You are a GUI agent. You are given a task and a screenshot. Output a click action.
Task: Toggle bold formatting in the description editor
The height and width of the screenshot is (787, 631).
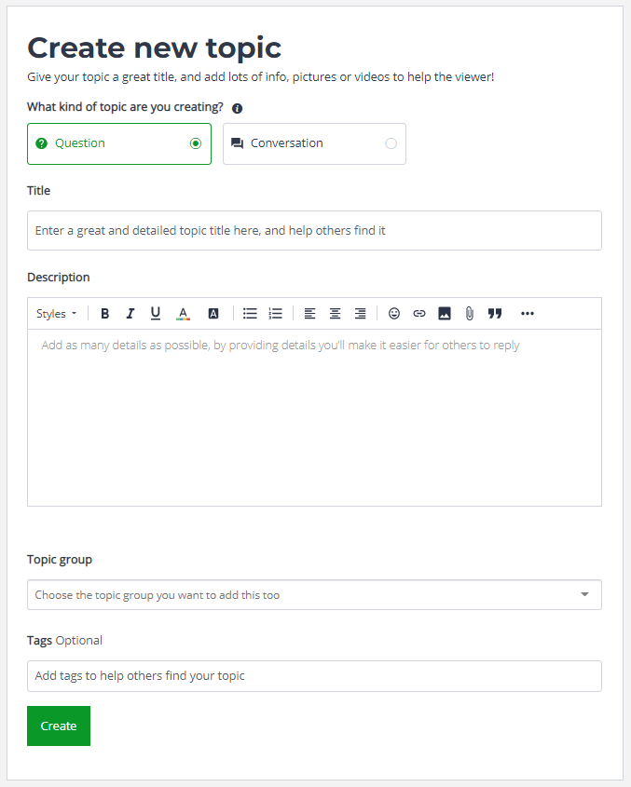(x=104, y=314)
